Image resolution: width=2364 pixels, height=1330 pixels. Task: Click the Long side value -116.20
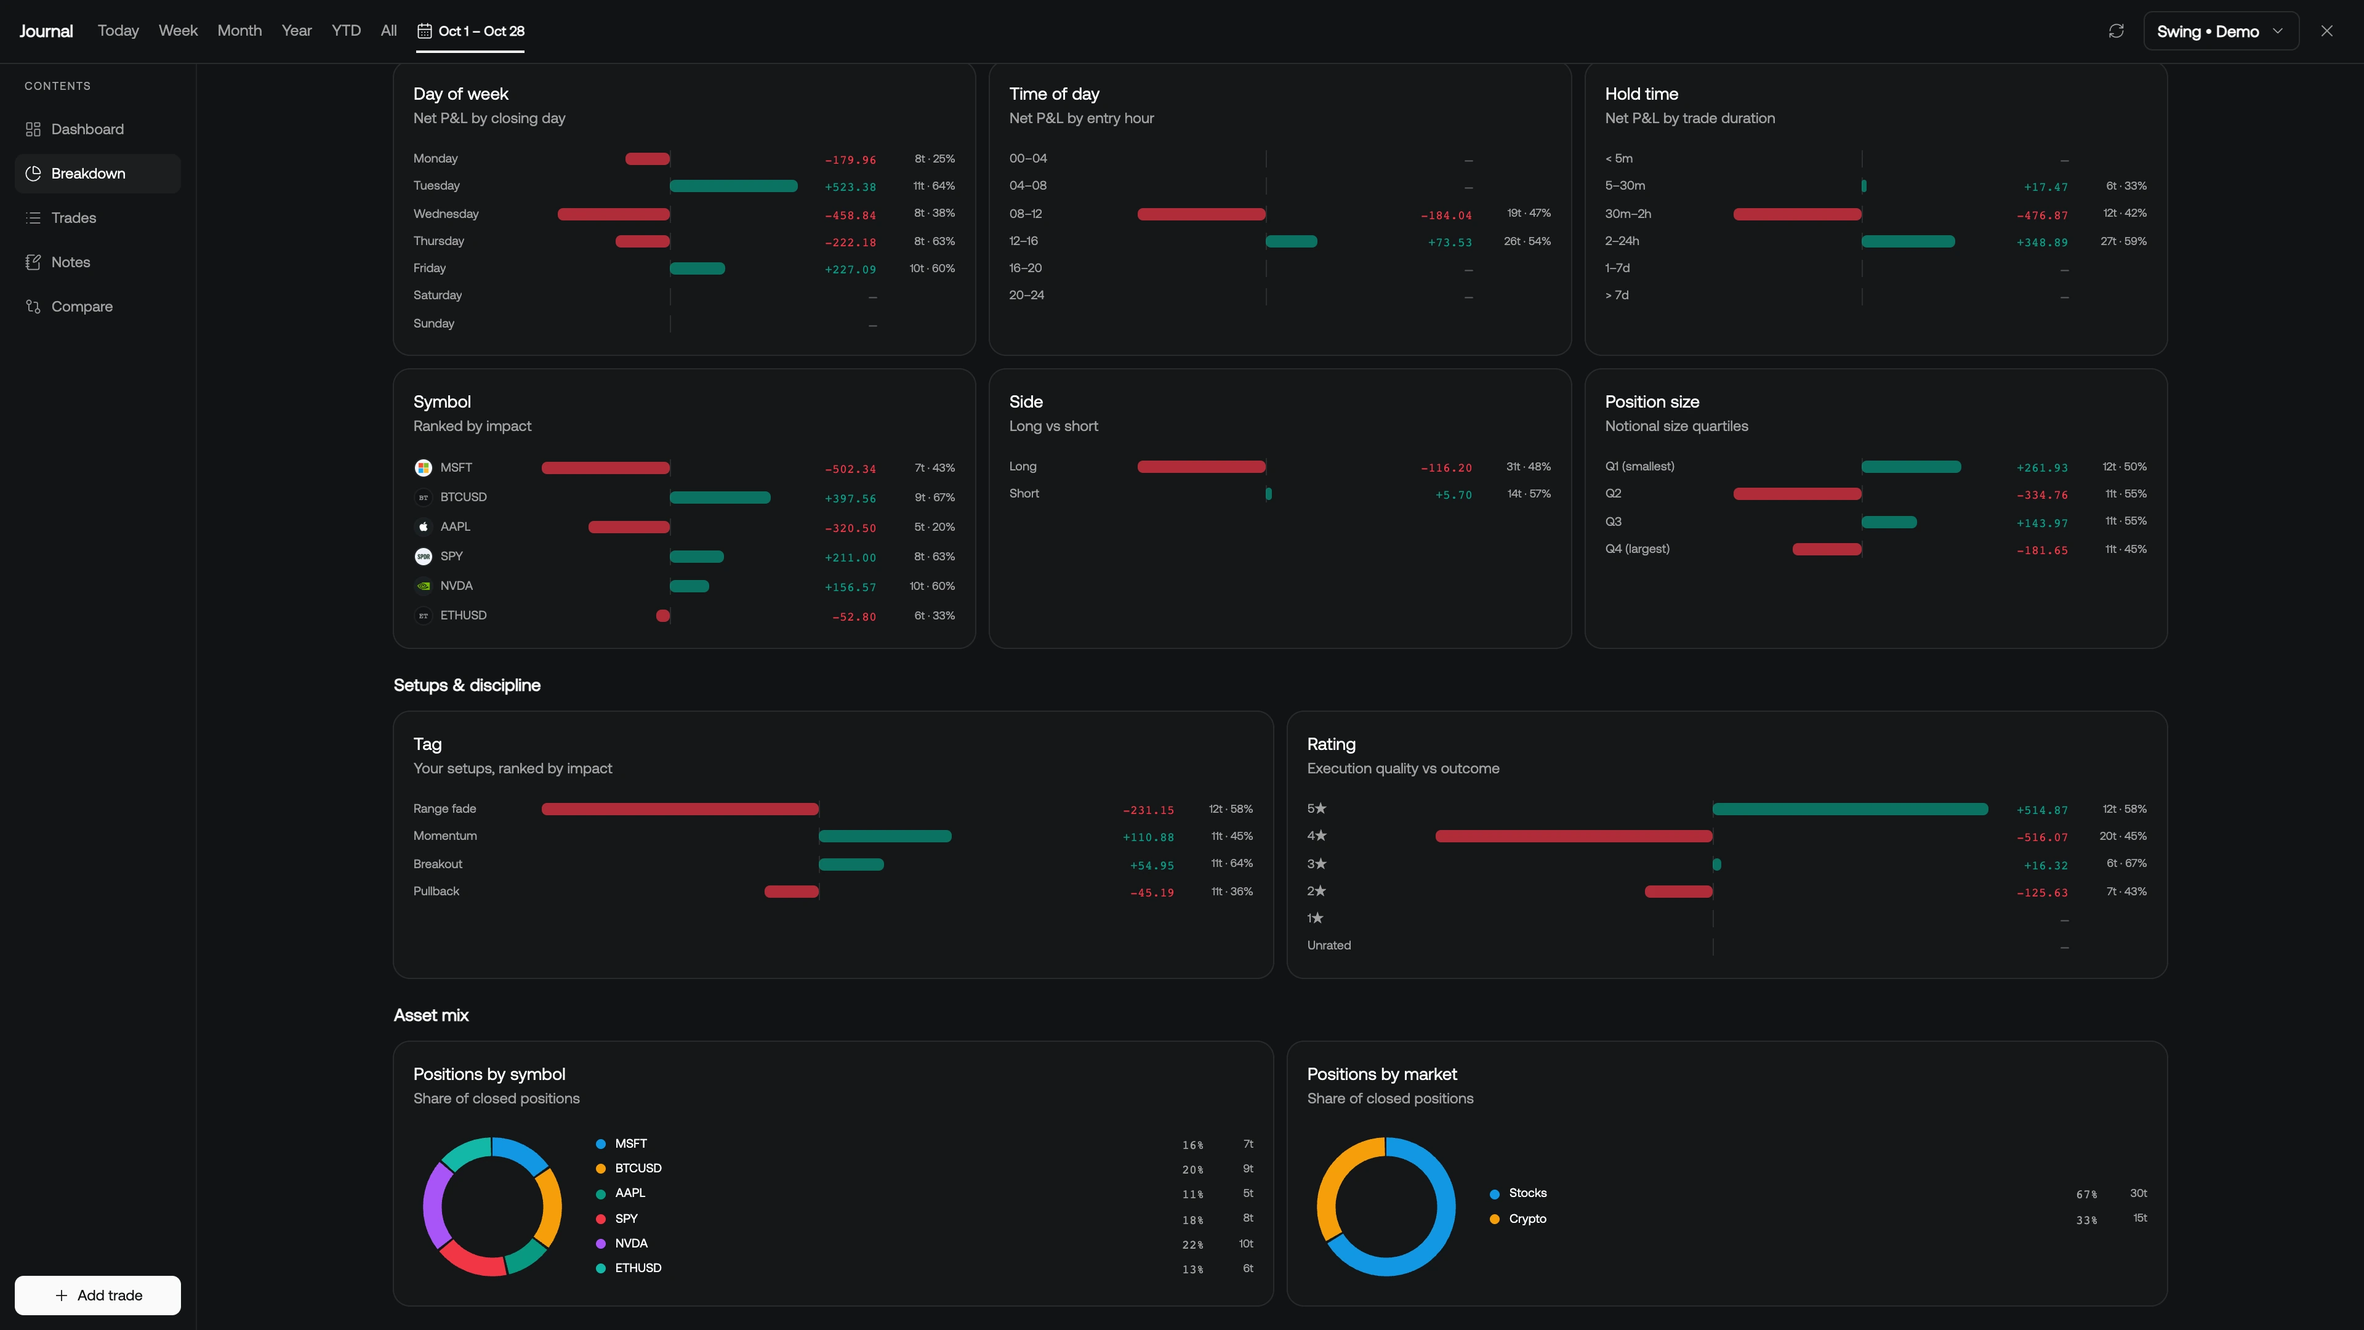[1446, 468]
